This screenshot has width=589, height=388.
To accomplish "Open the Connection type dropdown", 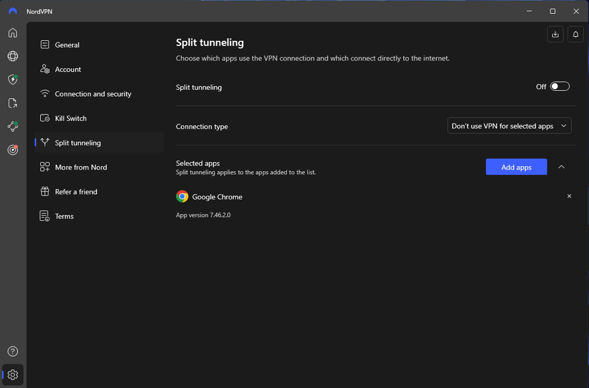I will pos(510,126).
